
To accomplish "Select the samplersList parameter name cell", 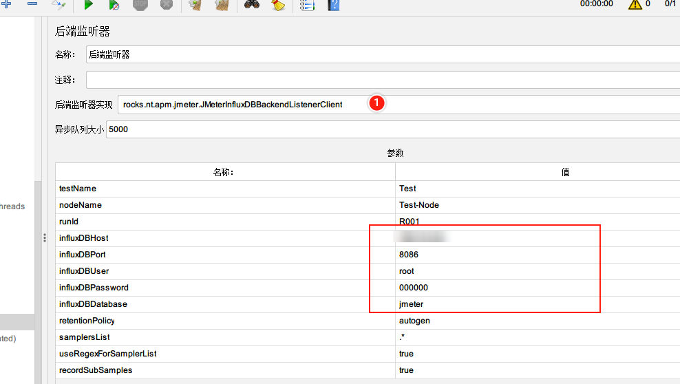I will 225,337.
